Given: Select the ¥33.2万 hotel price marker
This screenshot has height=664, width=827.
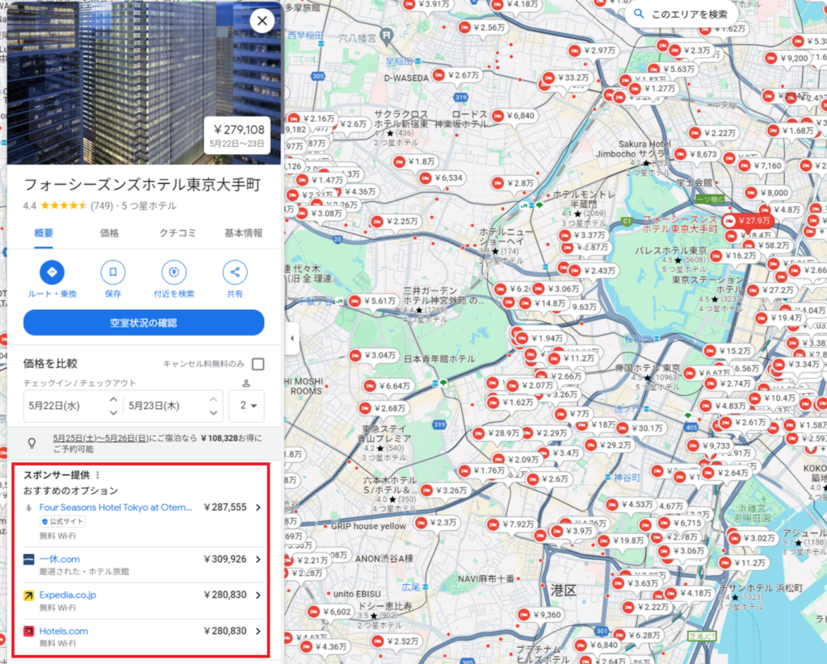Looking at the screenshot, I should pyautogui.click(x=567, y=77).
